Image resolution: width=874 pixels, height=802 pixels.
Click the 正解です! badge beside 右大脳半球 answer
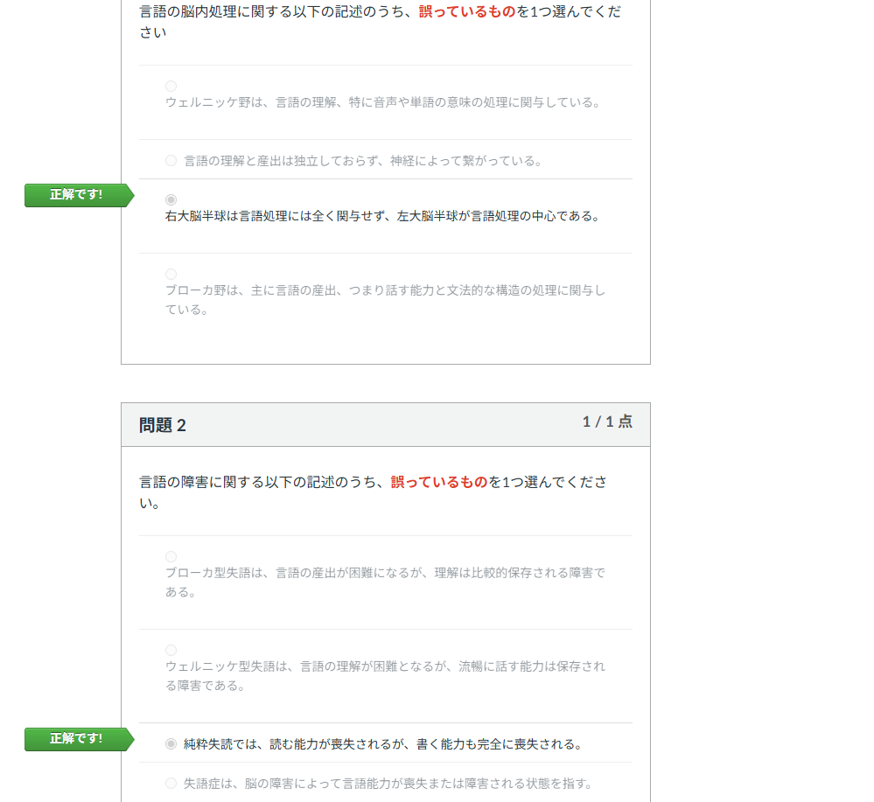76,195
